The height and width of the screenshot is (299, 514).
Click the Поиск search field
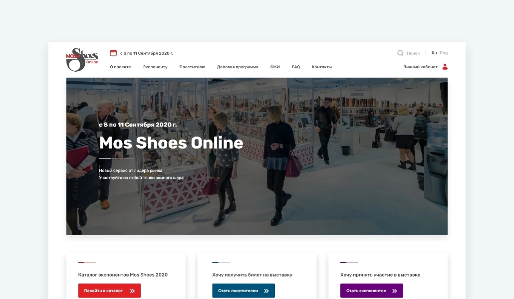[413, 53]
